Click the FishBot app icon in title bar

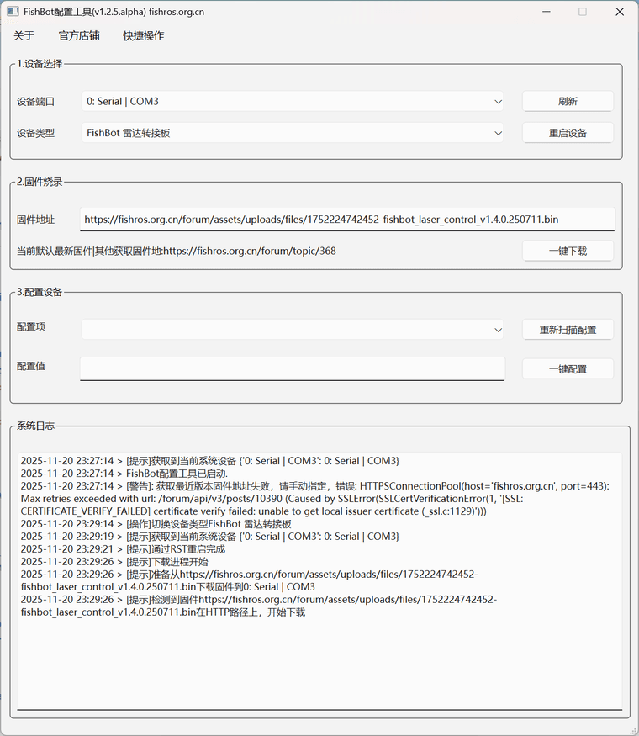(x=13, y=11)
